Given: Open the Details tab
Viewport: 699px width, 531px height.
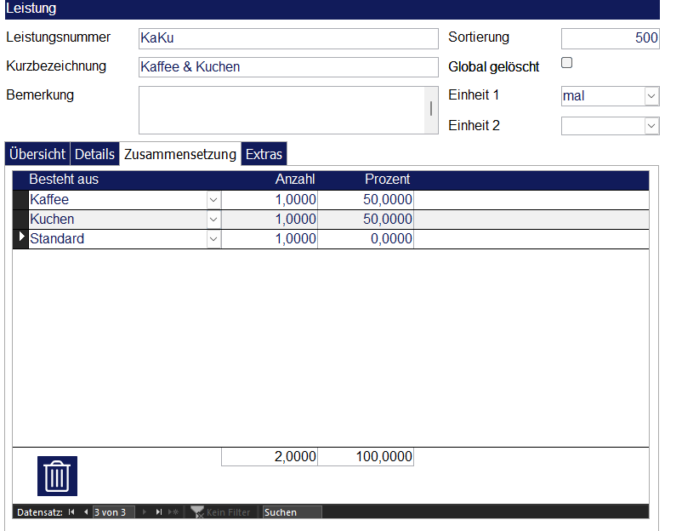Looking at the screenshot, I should (94, 154).
